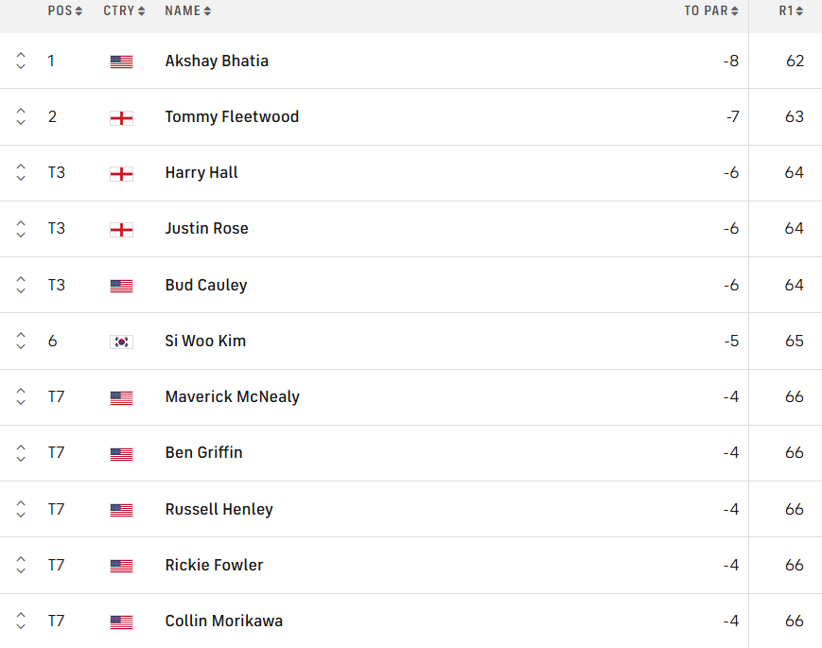822x648 pixels.
Task: Click Ben Griffin's R1 score 66
Action: 795,452
